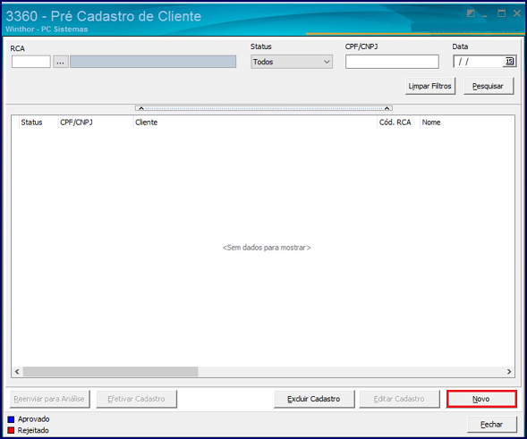Click the blue Aprovado legend swatch
The width and height of the screenshot is (527, 439).
pos(11,419)
